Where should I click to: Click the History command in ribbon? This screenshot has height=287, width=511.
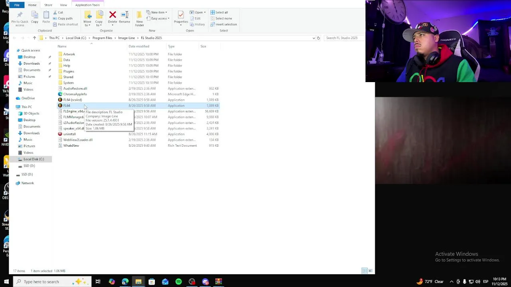coord(197,24)
